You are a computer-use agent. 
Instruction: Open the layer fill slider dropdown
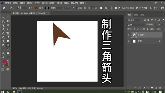(x=163, y=29)
